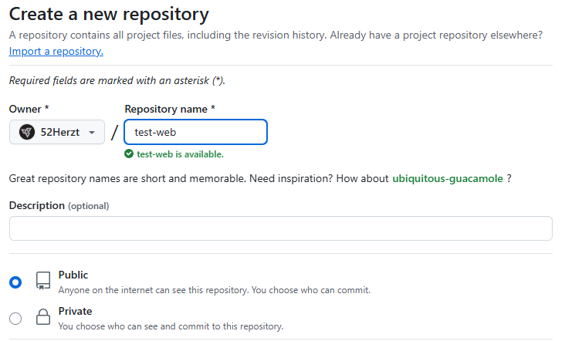
Task: Click the bold Public option label
Action: point(73,275)
